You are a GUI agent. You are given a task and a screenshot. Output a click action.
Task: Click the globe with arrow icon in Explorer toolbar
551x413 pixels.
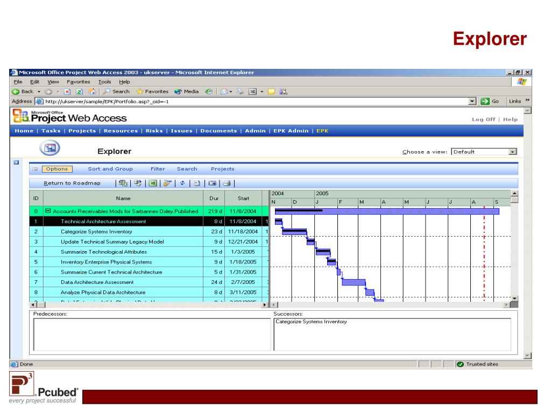138,183
